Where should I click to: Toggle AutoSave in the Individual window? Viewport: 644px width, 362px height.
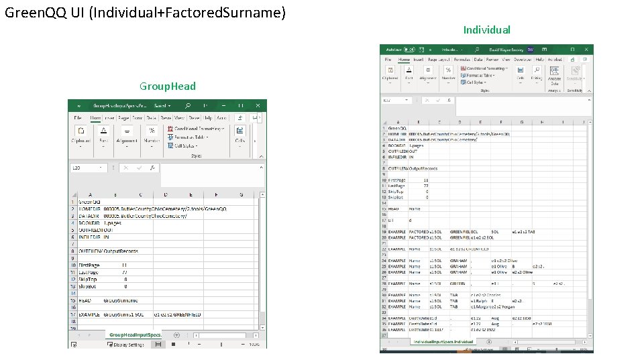409,50
